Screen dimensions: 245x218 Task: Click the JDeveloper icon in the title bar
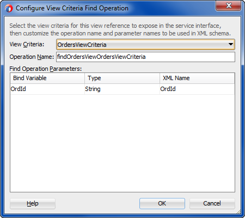point(9,8)
